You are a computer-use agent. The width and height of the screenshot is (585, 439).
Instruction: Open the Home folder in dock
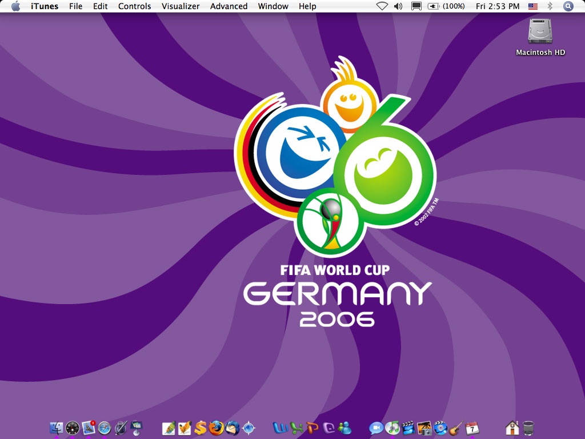(512, 428)
